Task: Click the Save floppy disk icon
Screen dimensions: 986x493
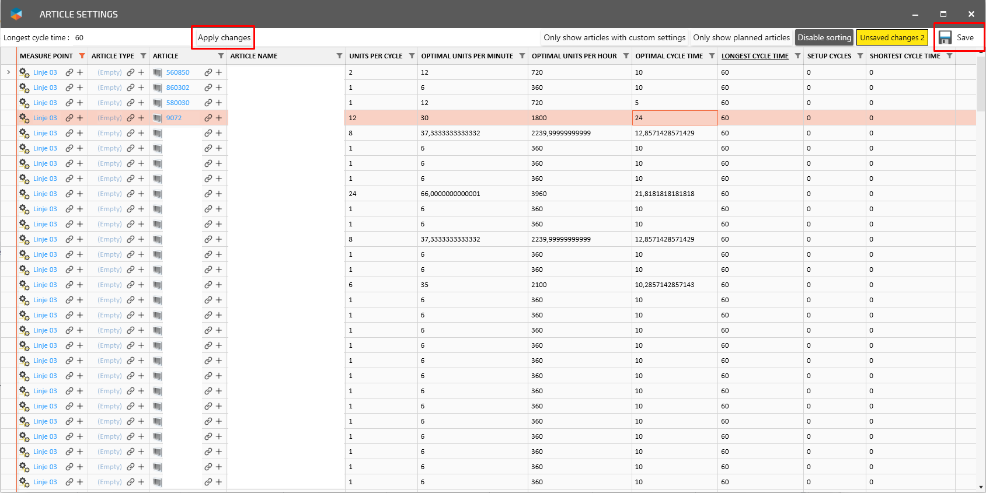Action: pos(945,37)
